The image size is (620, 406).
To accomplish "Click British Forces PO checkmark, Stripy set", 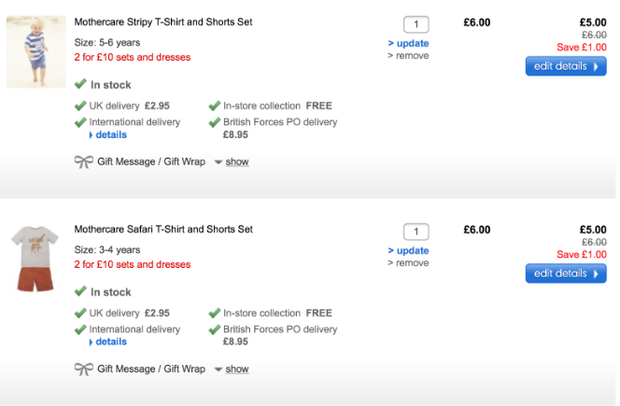I will tap(214, 122).
